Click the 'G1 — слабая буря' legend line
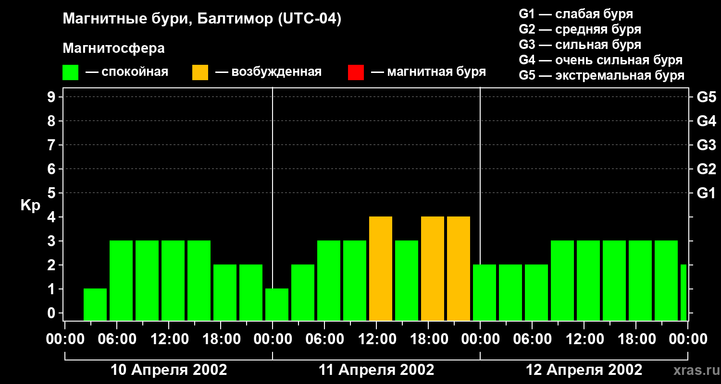 [x=576, y=14]
